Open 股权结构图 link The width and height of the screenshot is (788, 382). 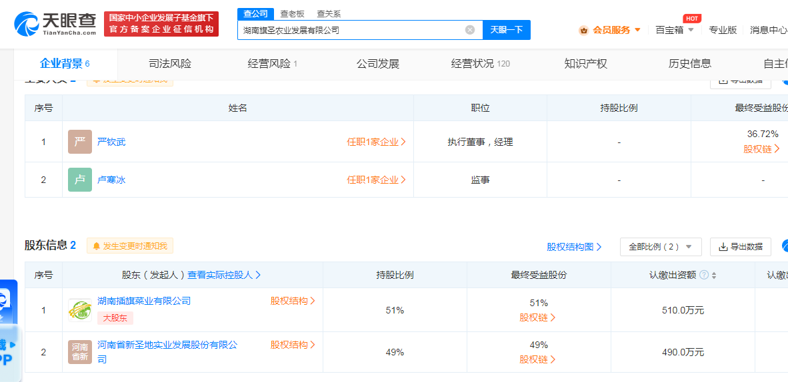pyautogui.click(x=575, y=247)
